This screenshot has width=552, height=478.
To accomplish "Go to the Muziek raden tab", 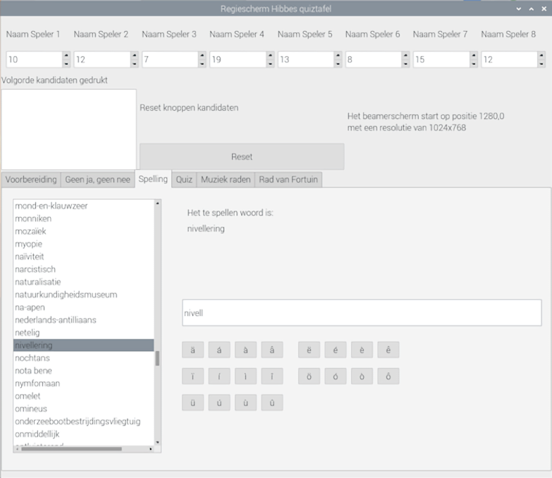I will pyautogui.click(x=225, y=180).
